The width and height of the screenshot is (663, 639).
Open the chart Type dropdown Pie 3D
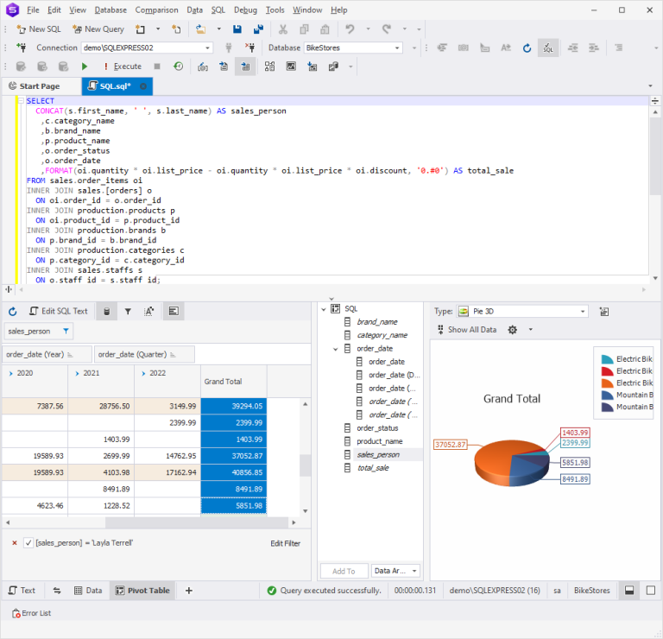[522, 312]
